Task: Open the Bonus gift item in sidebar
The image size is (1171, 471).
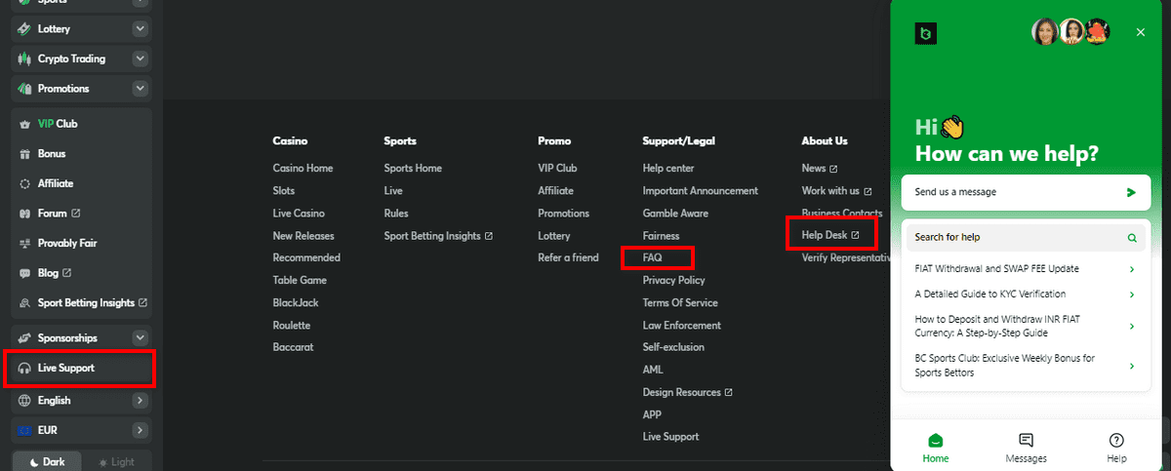Action: click(x=80, y=154)
